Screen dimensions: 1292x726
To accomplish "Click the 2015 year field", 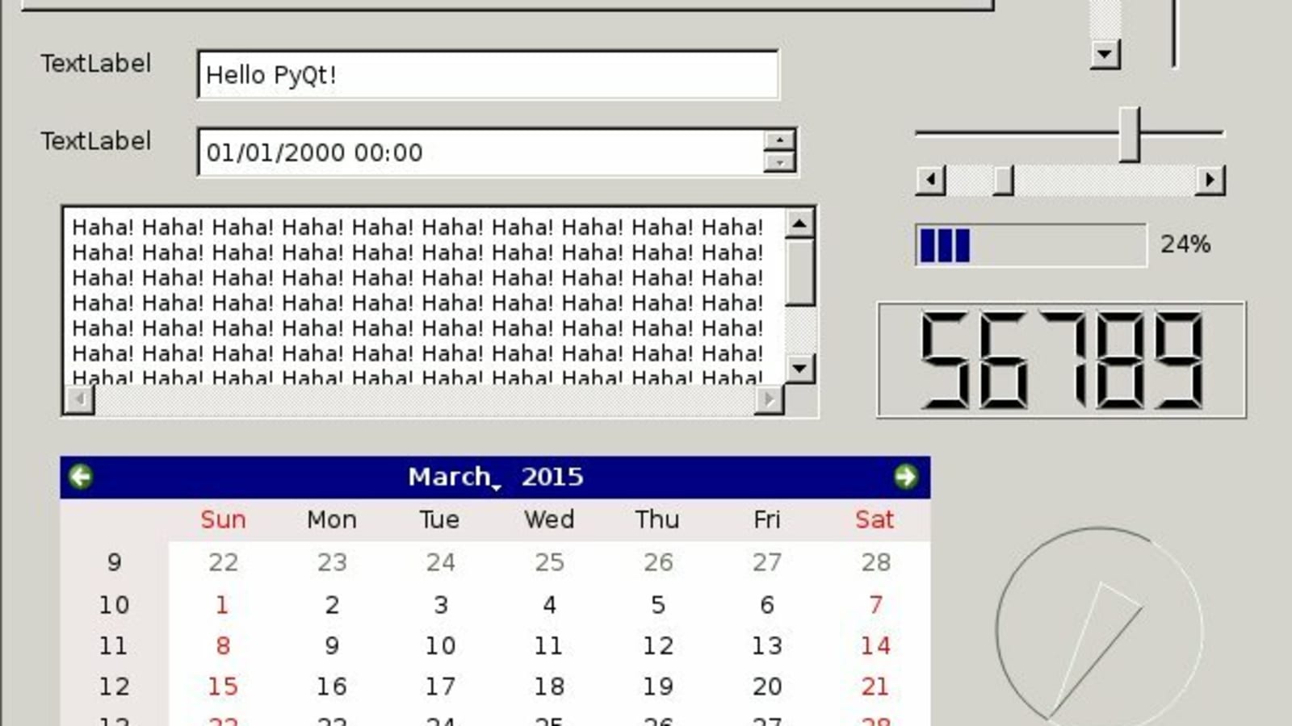I will 552,477.
